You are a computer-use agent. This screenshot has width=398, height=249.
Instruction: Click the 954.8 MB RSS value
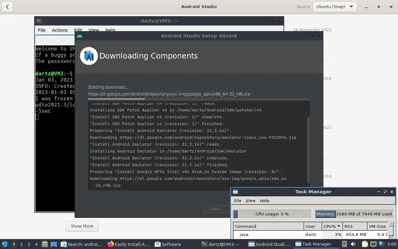point(356,234)
